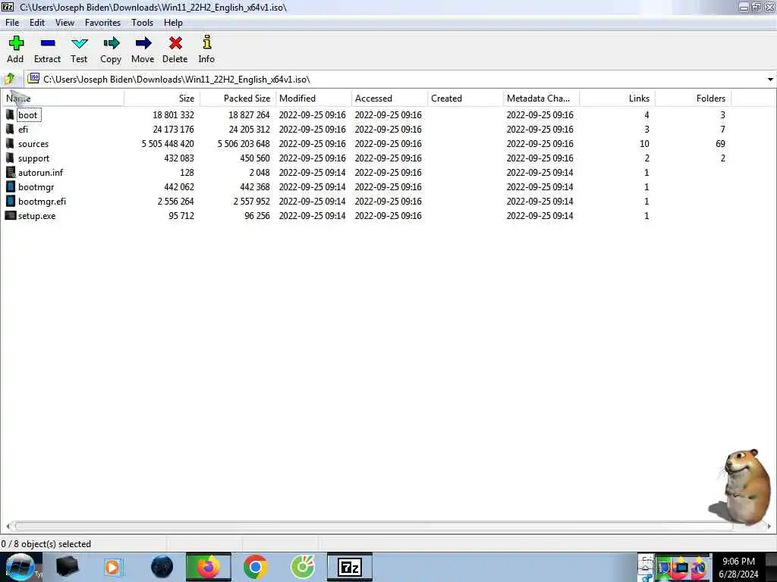Click the Move arrow icon
Image resolution: width=777 pixels, height=582 pixels.
tap(143, 43)
